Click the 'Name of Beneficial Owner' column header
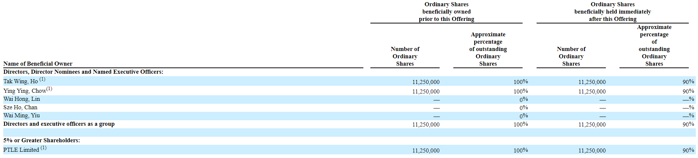Image resolution: width=698 pixels, height=158 pixels. coord(38,64)
